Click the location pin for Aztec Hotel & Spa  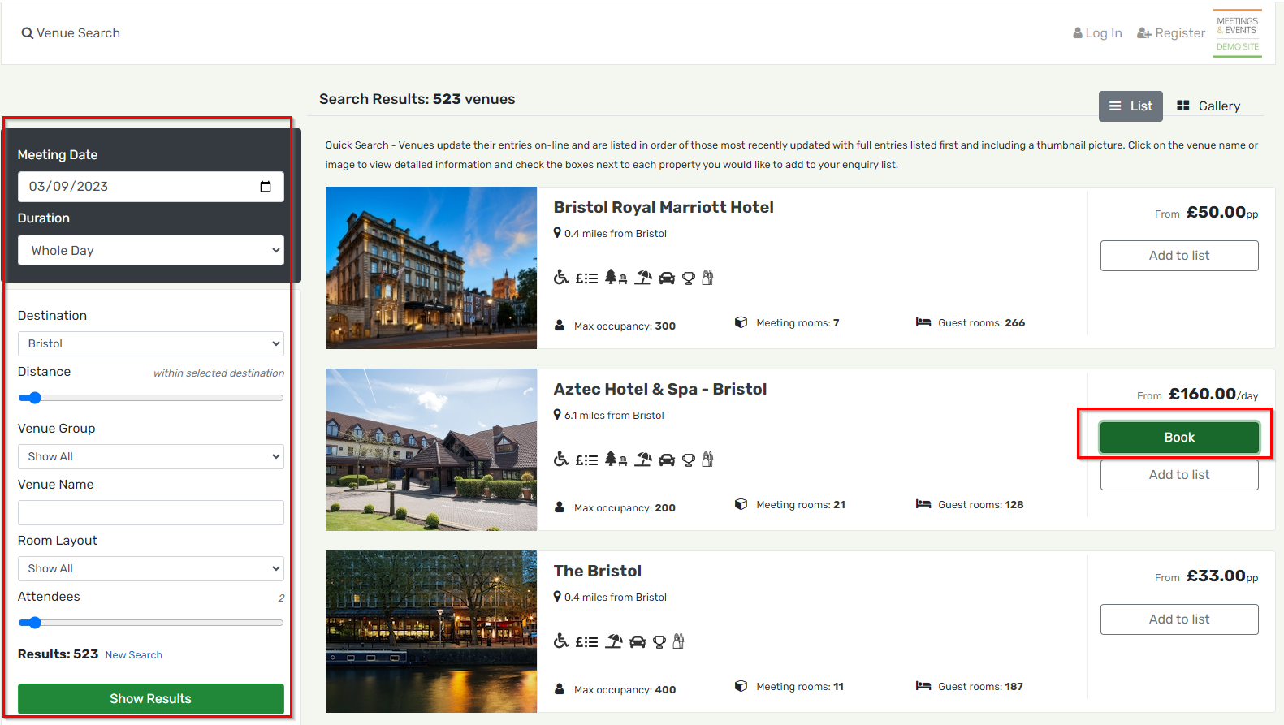pos(557,415)
